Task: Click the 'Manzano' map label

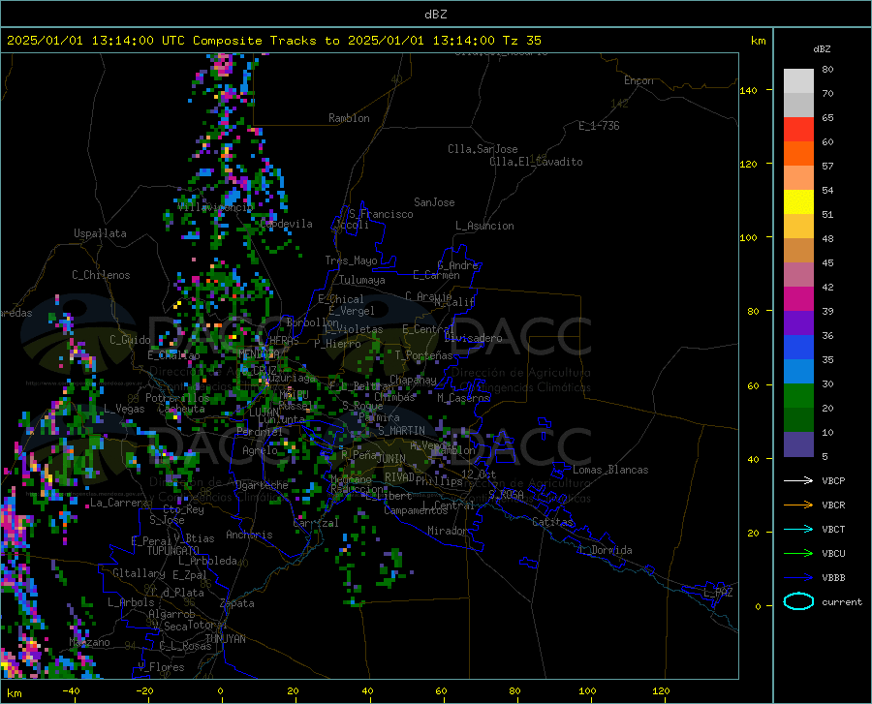Action: click(89, 642)
